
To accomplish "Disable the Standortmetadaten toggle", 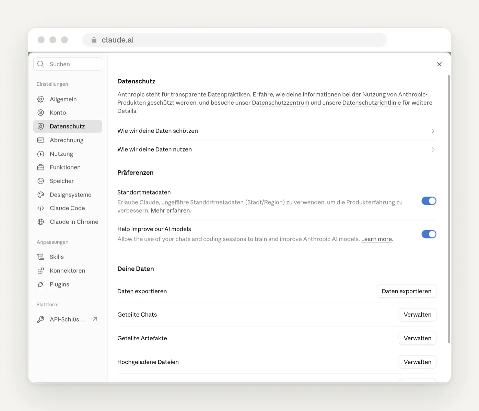I will (429, 201).
